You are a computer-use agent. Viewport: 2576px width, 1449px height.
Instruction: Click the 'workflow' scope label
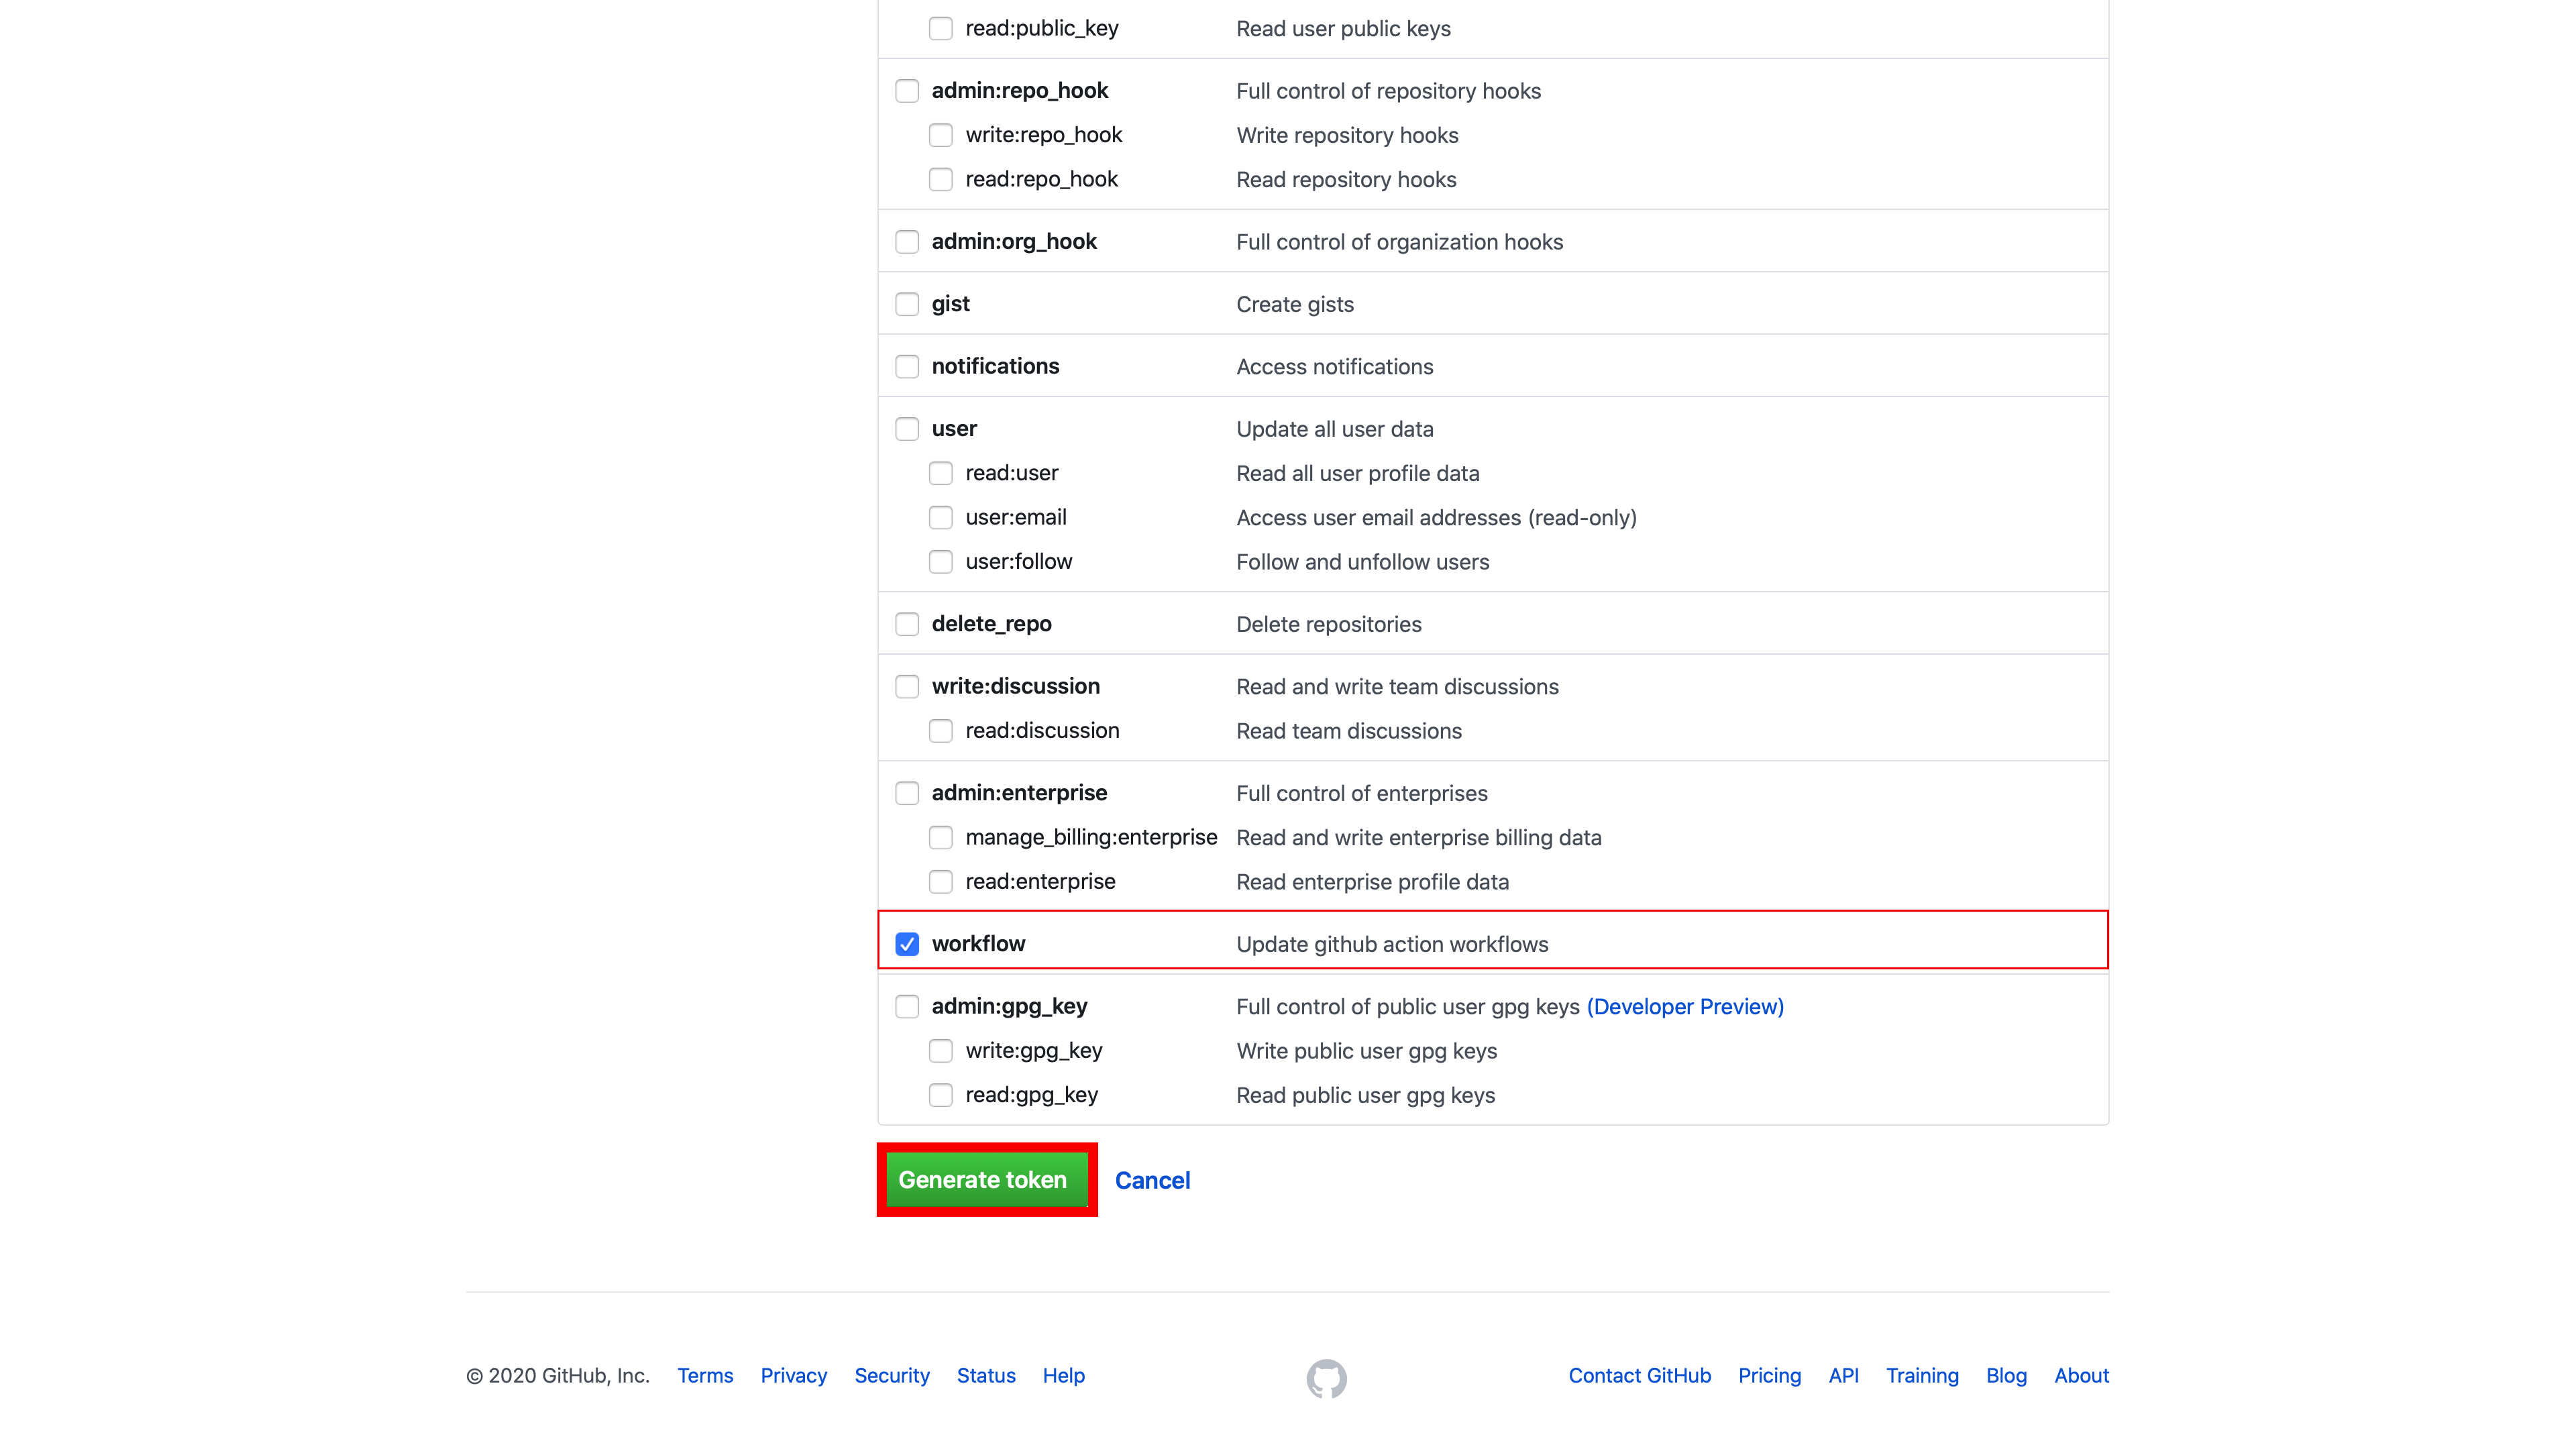pyautogui.click(x=978, y=944)
